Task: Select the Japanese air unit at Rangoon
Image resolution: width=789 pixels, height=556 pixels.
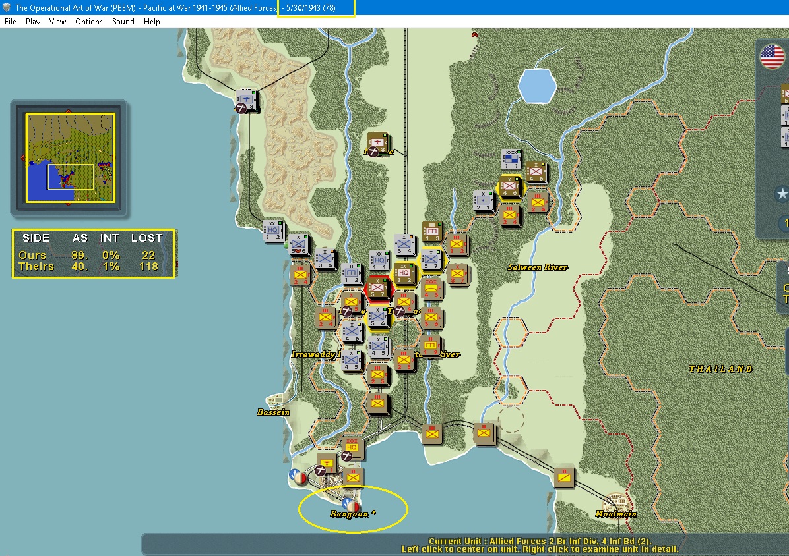Action: 327,462
